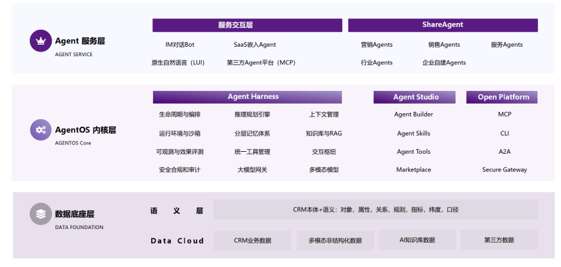Screen dimensions: 561x267
Task: Click 大模型网关
Action: point(252,169)
